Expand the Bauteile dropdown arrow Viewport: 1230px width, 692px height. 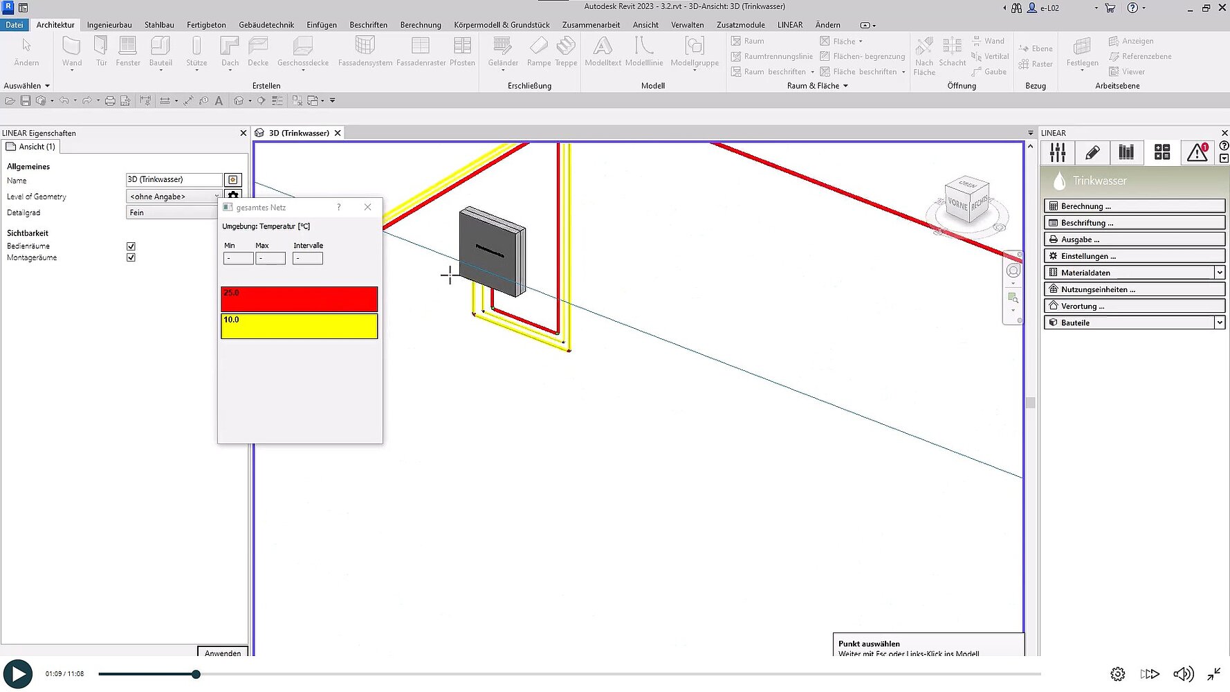(x=1219, y=322)
